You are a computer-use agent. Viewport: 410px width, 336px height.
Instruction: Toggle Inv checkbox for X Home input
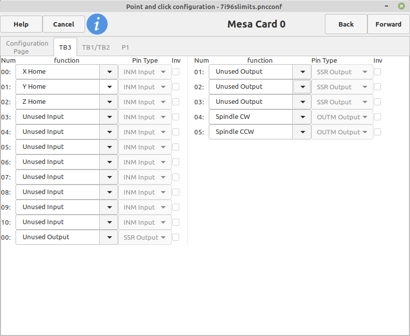click(176, 72)
